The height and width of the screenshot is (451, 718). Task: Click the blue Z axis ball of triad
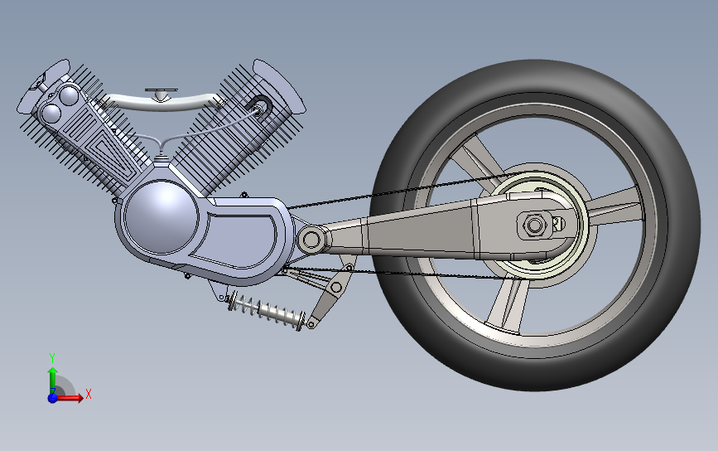(x=53, y=398)
